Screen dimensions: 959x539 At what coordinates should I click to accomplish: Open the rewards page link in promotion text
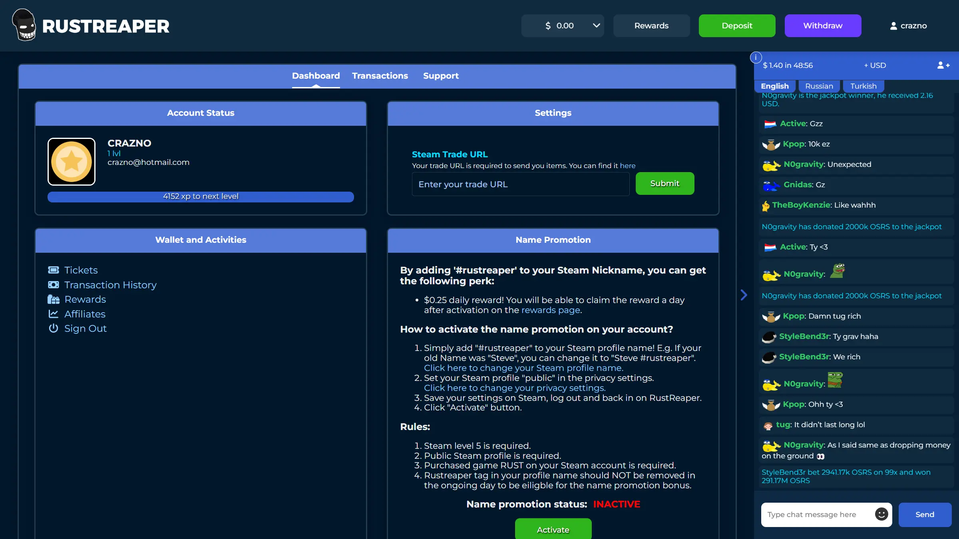[x=551, y=310]
